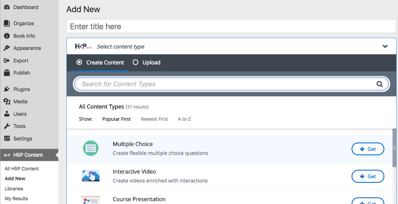Click the 'All Content Types' heading
Screen dimensions: 398x204
(101, 107)
